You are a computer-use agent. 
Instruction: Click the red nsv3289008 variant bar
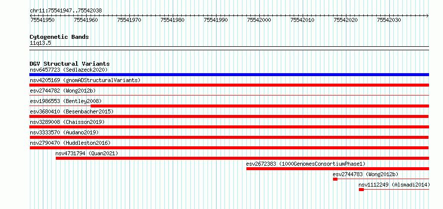point(229,127)
